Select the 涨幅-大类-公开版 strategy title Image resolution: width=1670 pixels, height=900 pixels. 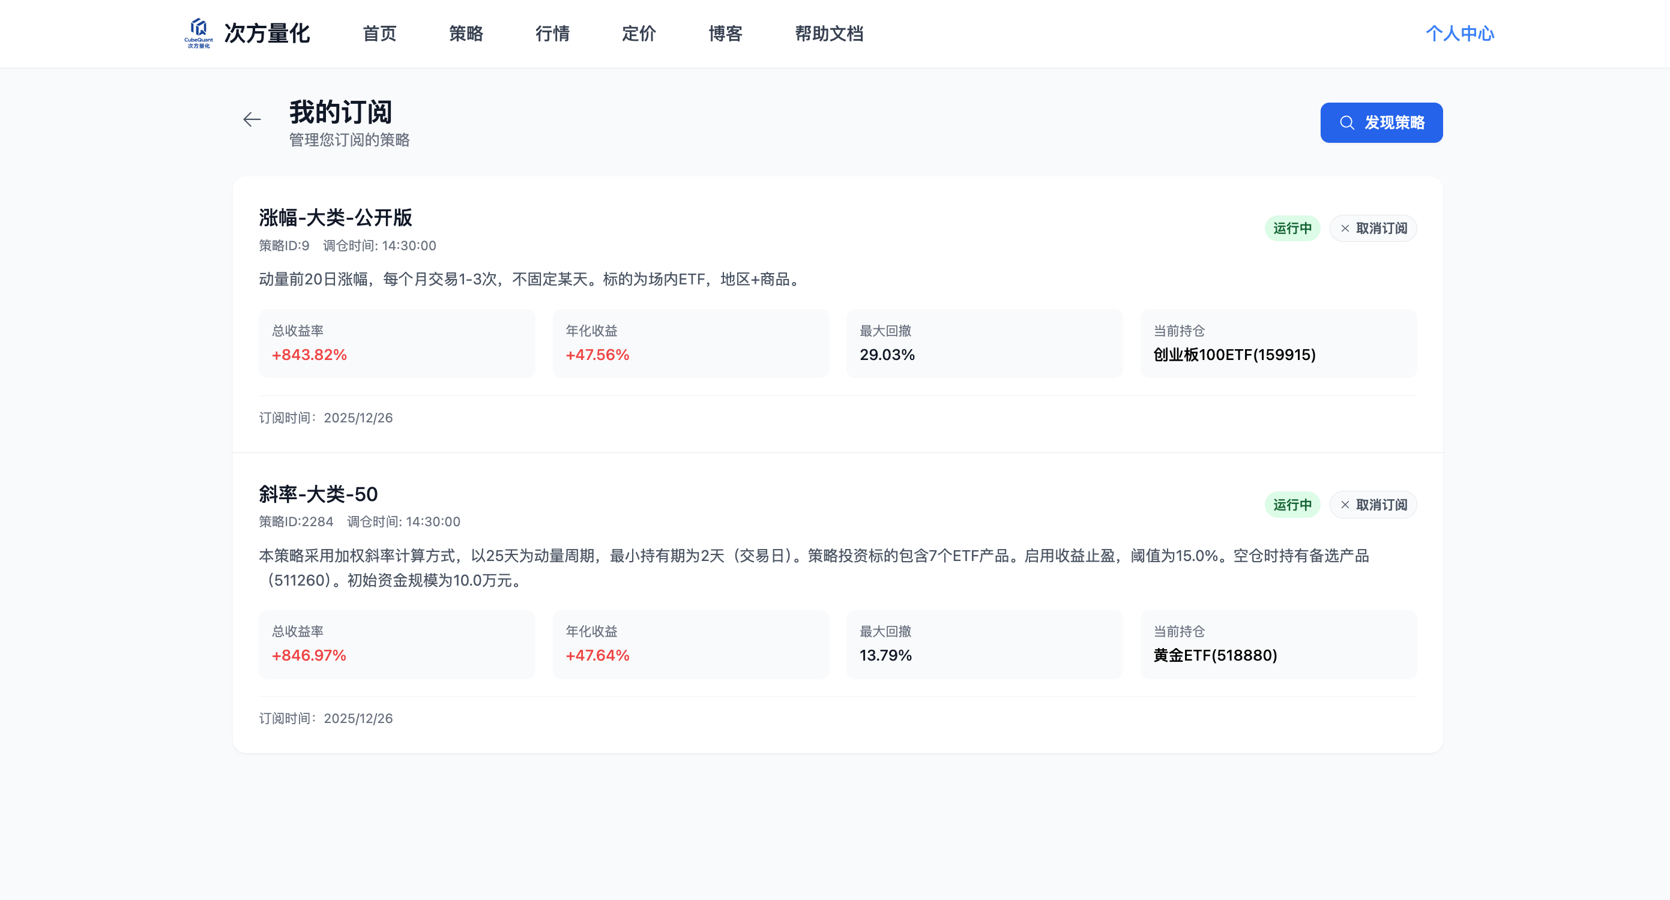[334, 218]
